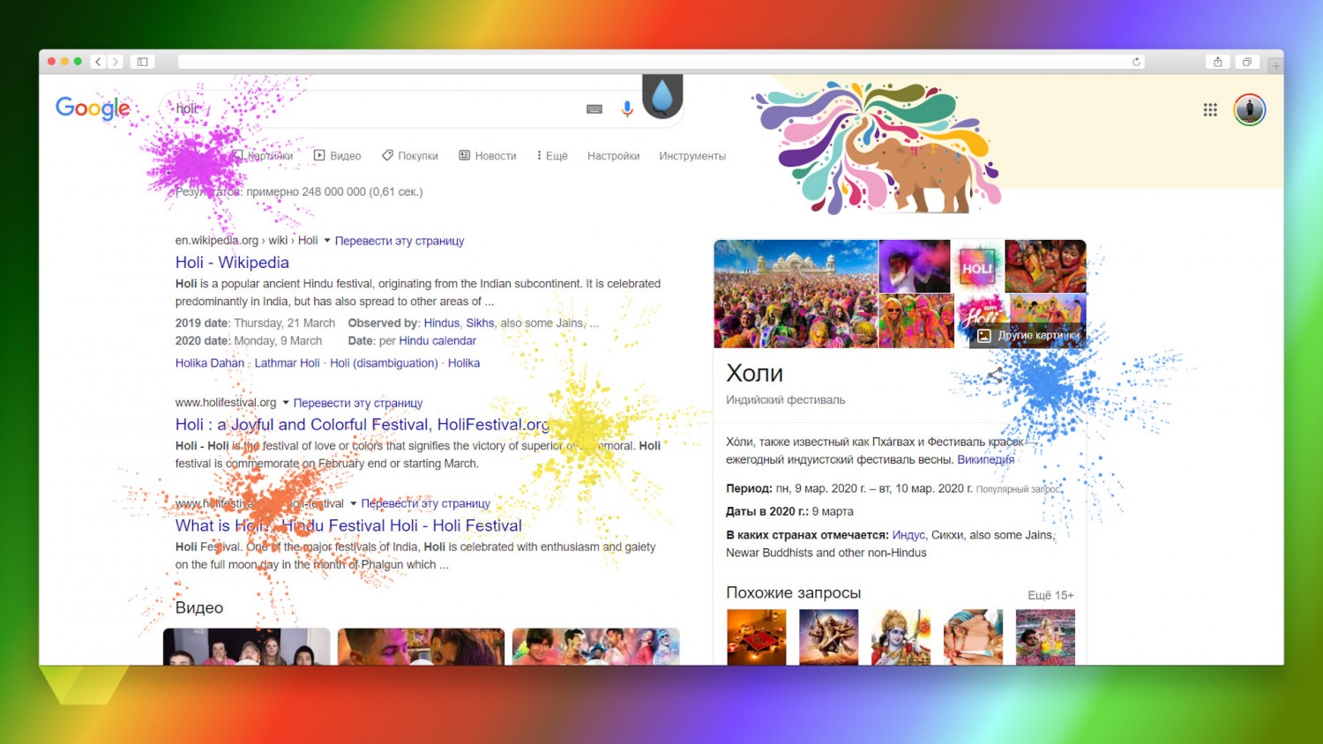Click the Google logo

pyautogui.click(x=93, y=108)
